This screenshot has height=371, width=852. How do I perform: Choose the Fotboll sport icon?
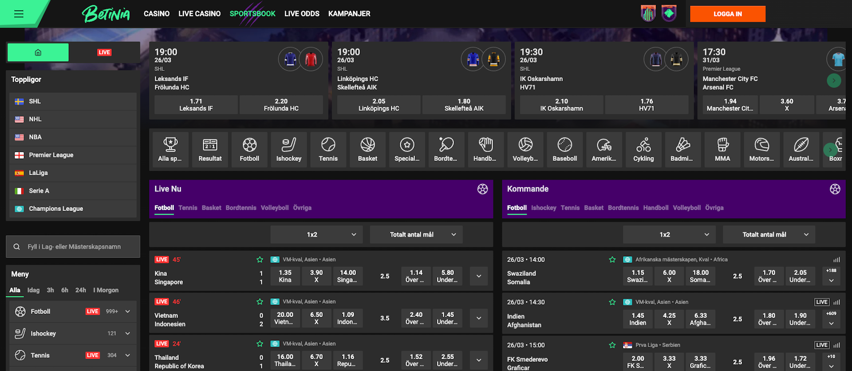click(249, 149)
